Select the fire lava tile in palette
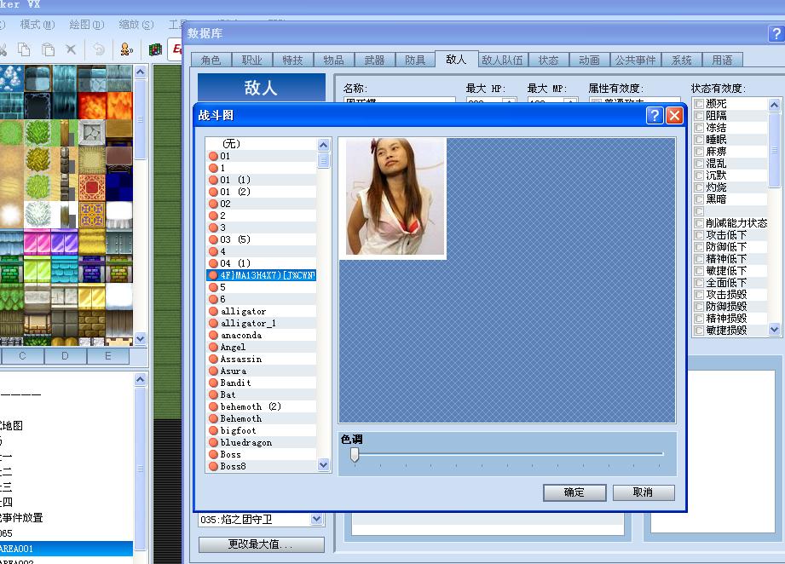Image resolution: width=785 pixels, height=564 pixels. pos(91,106)
